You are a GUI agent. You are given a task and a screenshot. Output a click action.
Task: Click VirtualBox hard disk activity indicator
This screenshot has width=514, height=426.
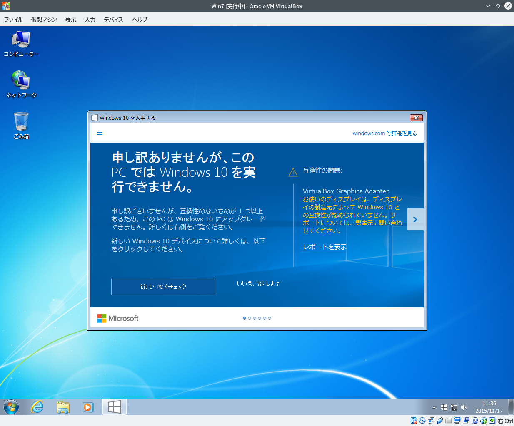click(414, 421)
